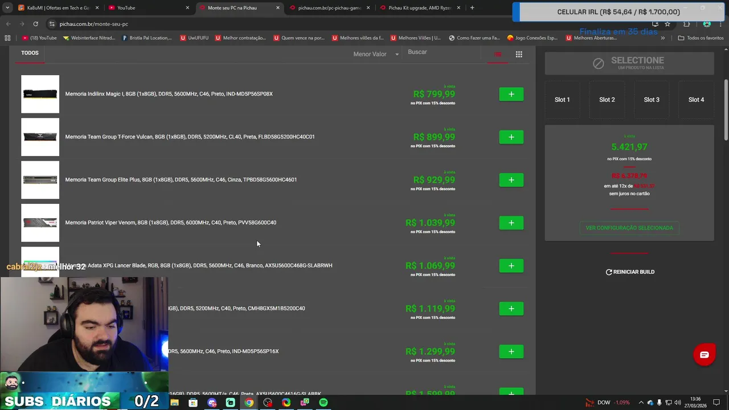Screen dimensions: 729x410
Task: Open UwUFUFU bookmark
Action: pyautogui.click(x=194, y=38)
